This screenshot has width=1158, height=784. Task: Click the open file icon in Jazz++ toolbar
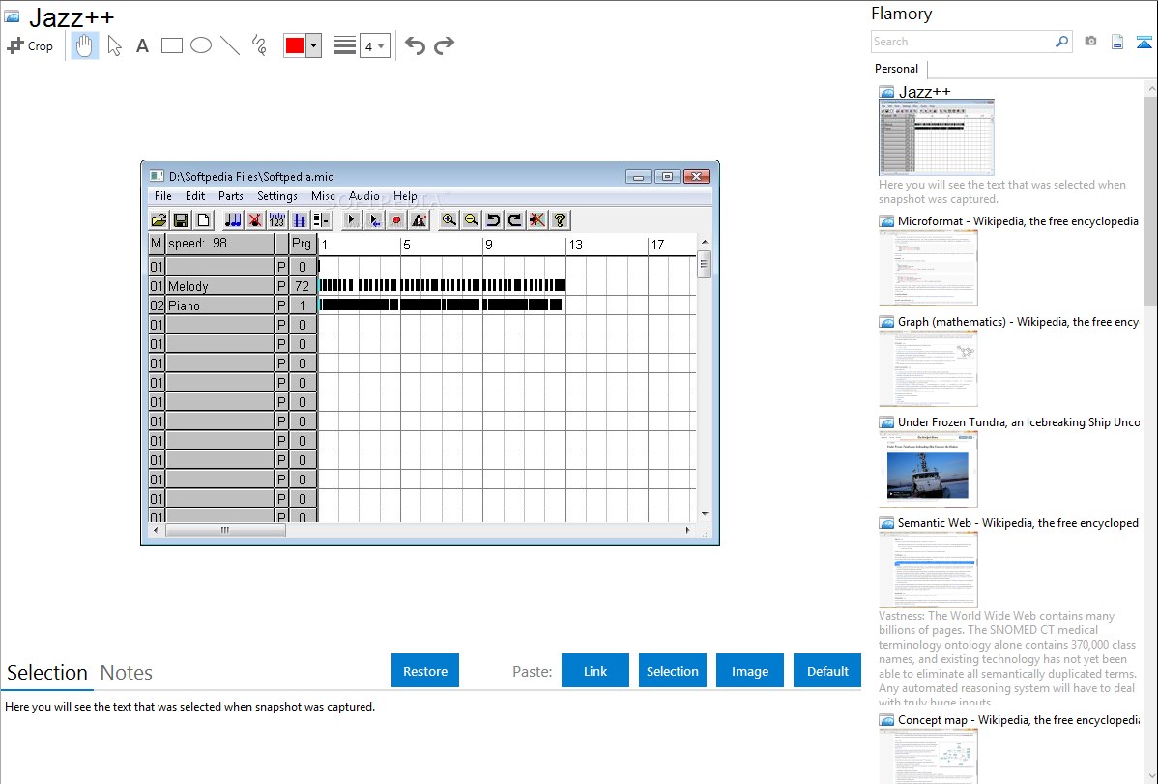point(159,220)
